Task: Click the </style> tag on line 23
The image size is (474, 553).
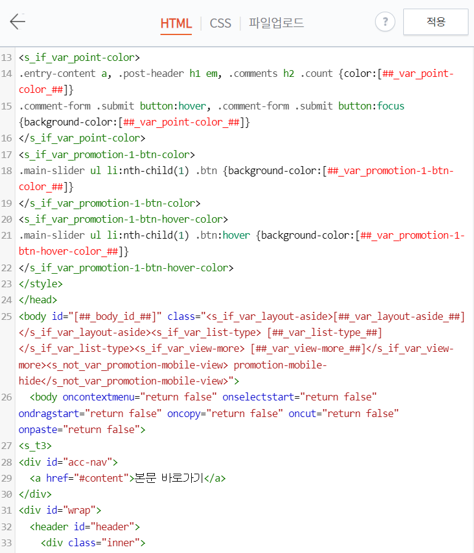Action: tap(41, 284)
